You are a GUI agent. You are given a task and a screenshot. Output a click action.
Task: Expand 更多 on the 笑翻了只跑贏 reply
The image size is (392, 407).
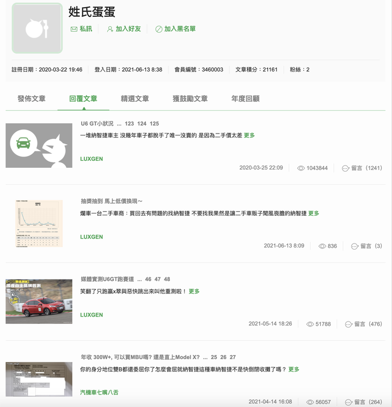[194, 291]
